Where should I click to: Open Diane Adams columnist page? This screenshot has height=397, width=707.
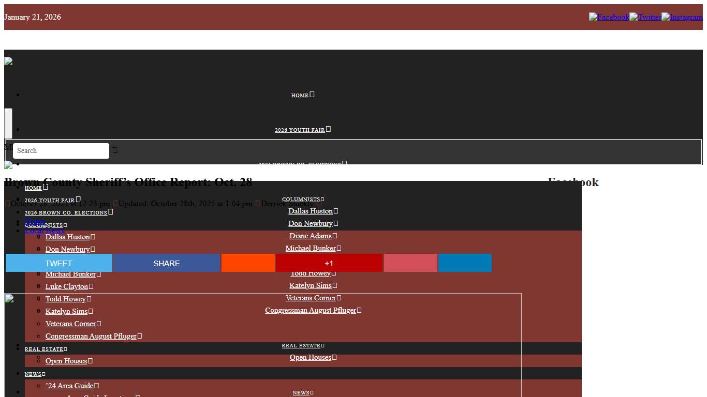(310, 236)
